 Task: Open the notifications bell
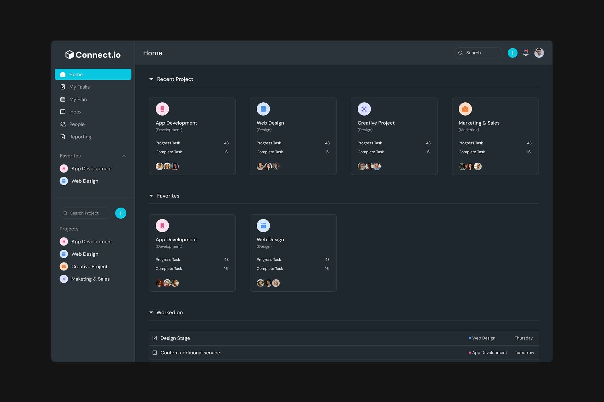point(525,53)
